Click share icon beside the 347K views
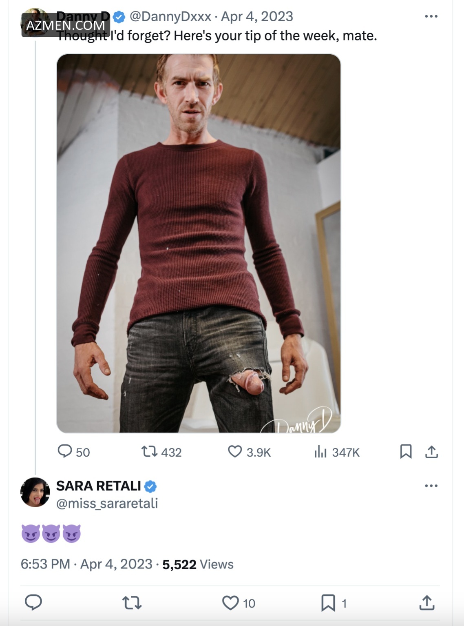This screenshot has width=464, height=626. pos(431,452)
